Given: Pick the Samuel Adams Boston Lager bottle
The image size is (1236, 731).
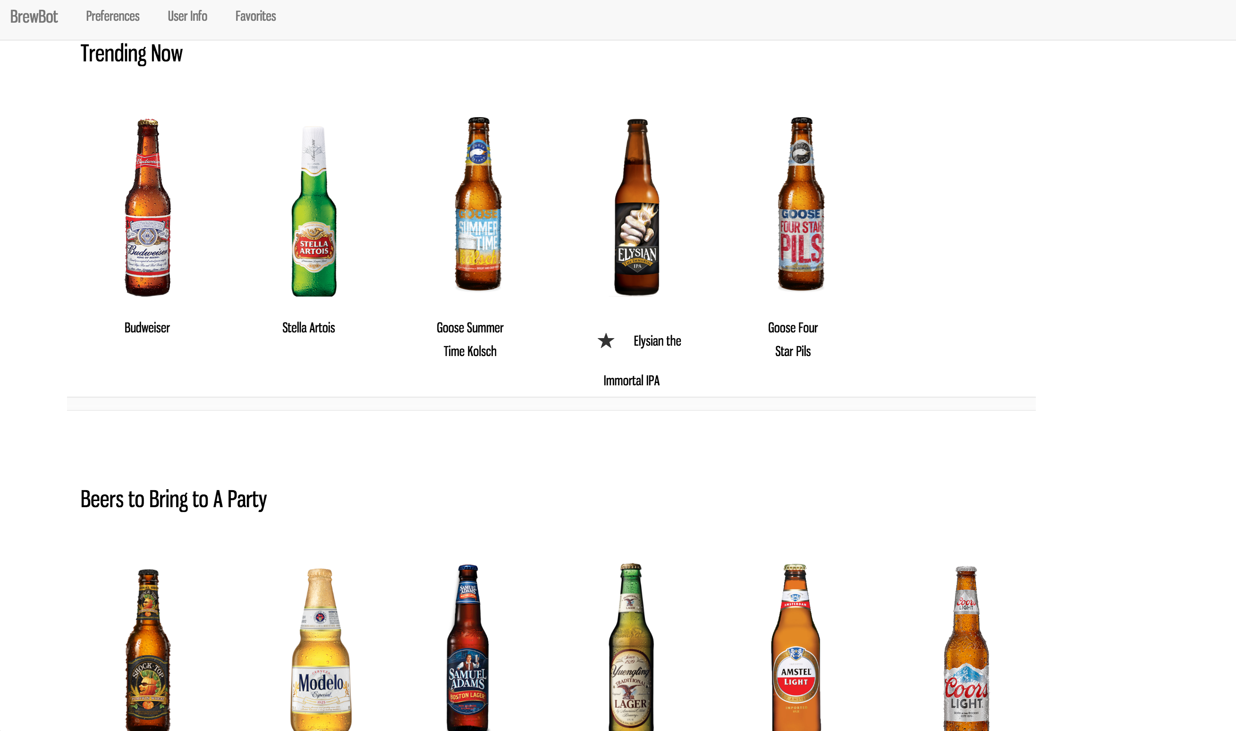Looking at the screenshot, I should click(x=467, y=648).
